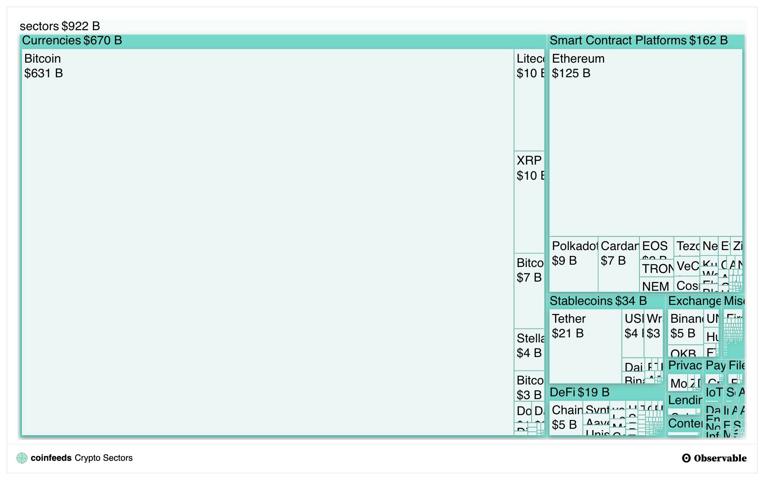
Task: Open the Lending sector header
Action: click(685, 400)
